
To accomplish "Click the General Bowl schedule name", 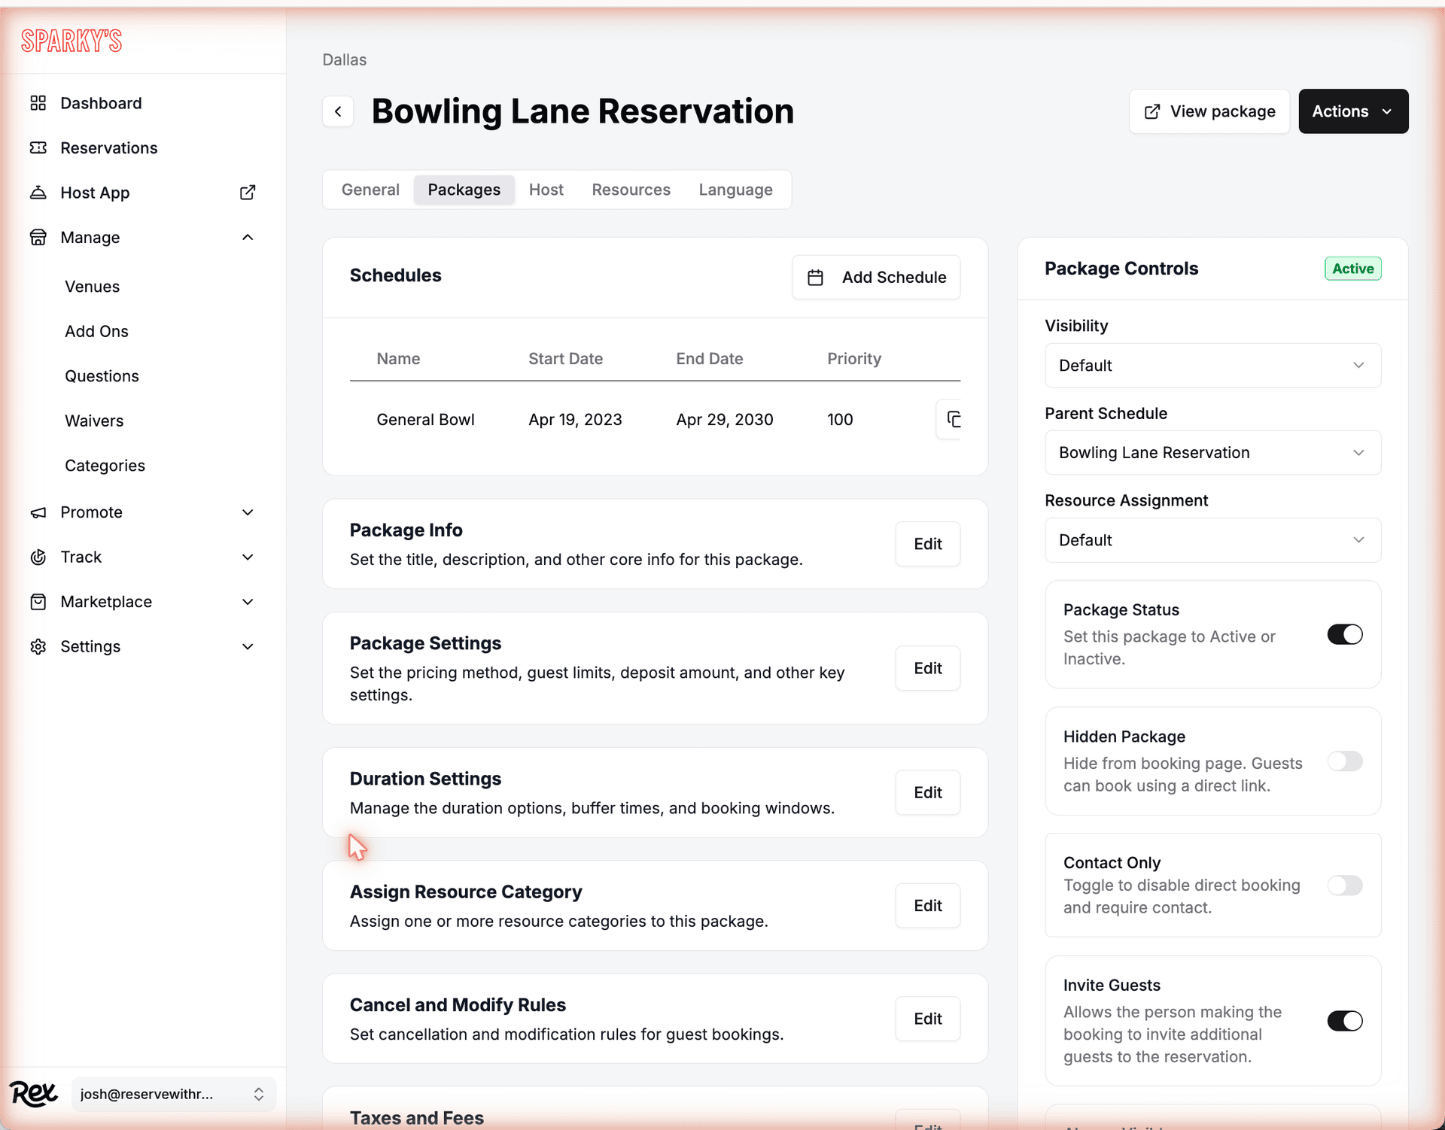I will tap(425, 420).
